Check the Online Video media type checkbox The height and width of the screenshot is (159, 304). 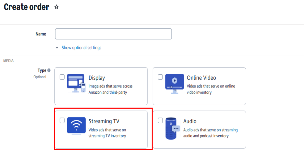pos(160,77)
